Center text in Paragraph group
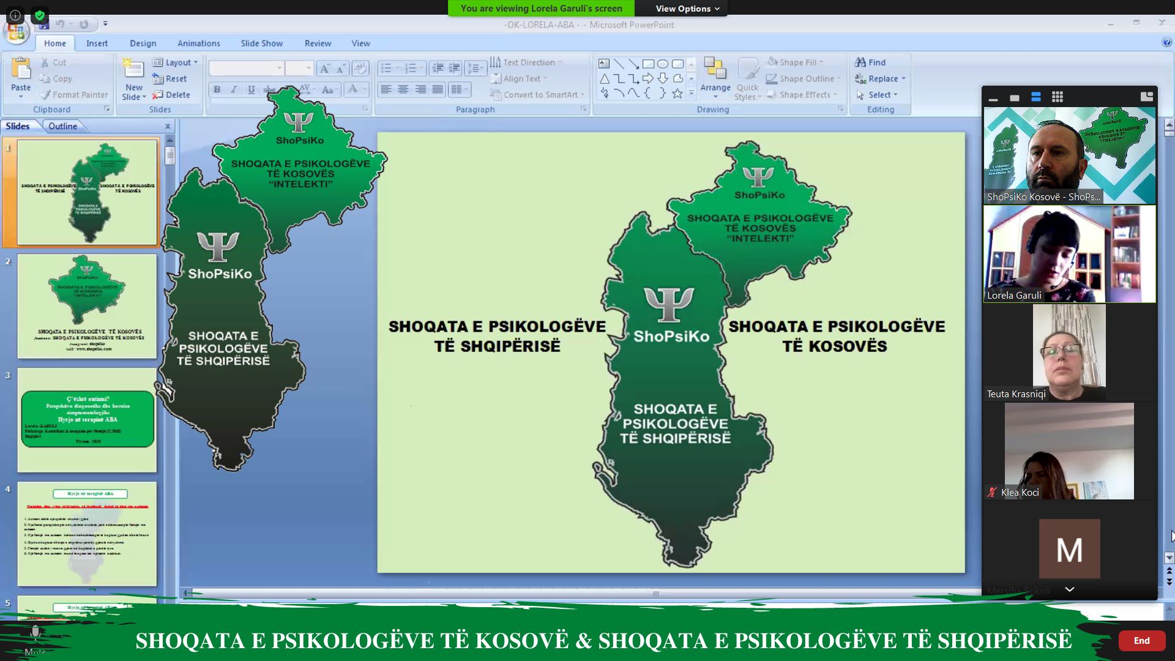 [x=403, y=89]
